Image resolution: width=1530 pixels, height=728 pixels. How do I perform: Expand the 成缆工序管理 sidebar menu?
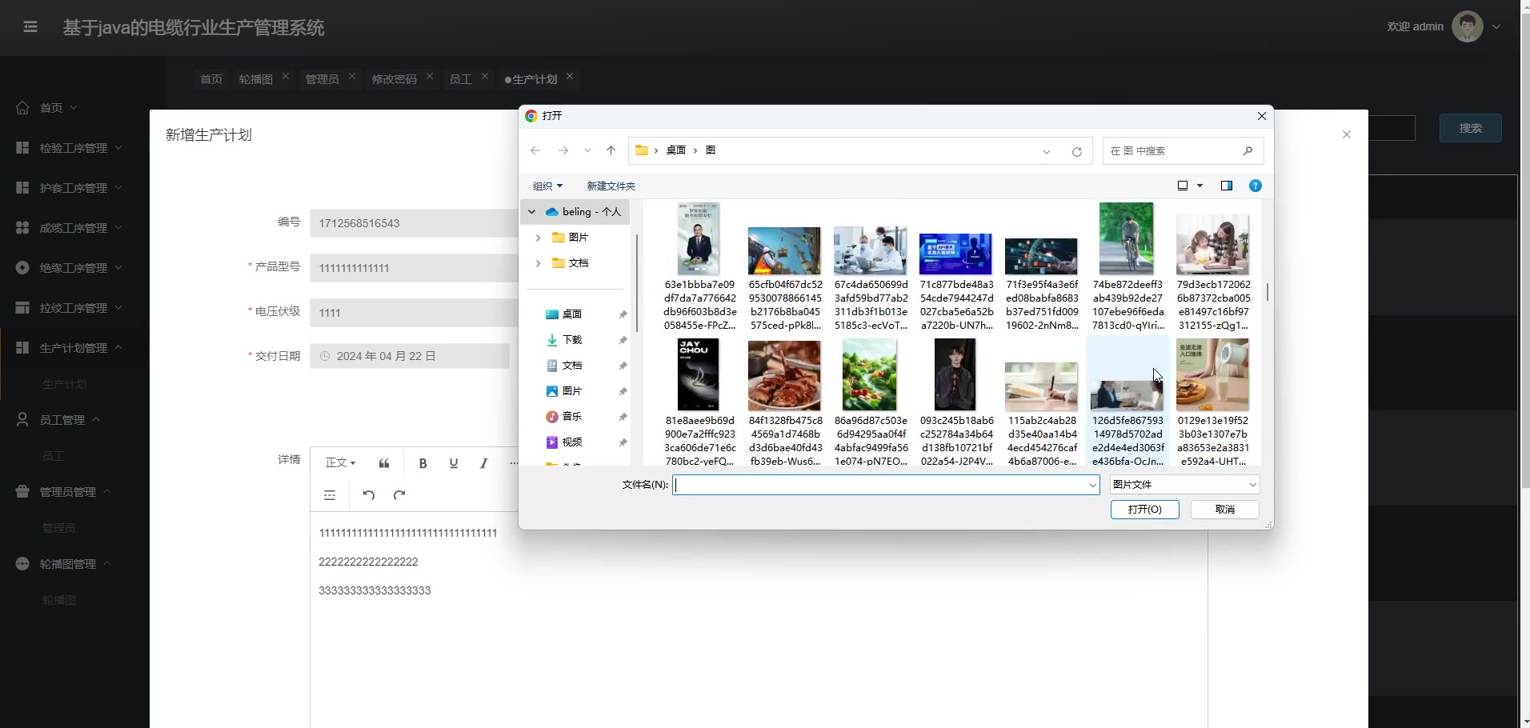tap(74, 228)
